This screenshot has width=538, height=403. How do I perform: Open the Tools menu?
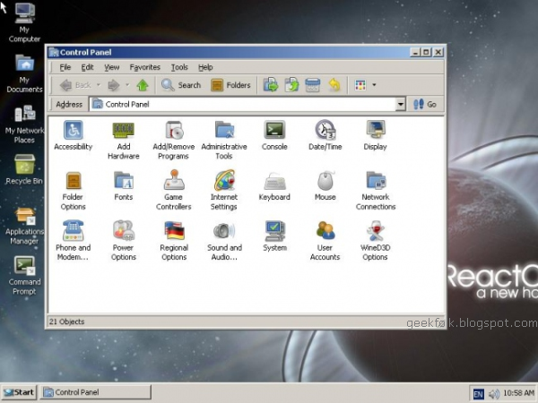179,67
